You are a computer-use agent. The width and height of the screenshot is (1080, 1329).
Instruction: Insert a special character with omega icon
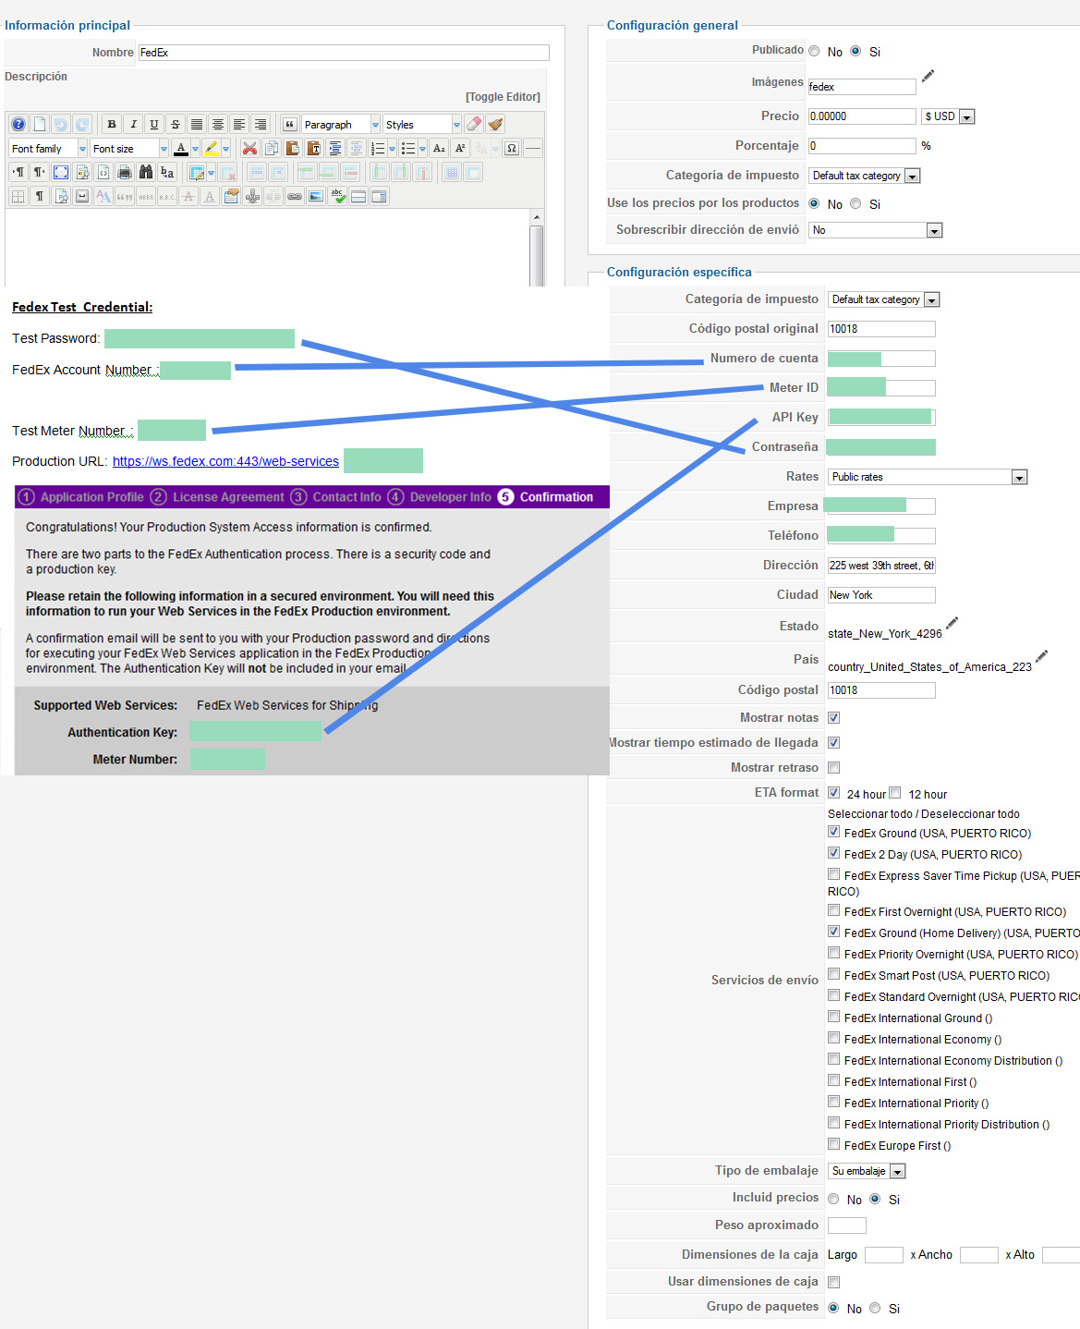click(511, 148)
